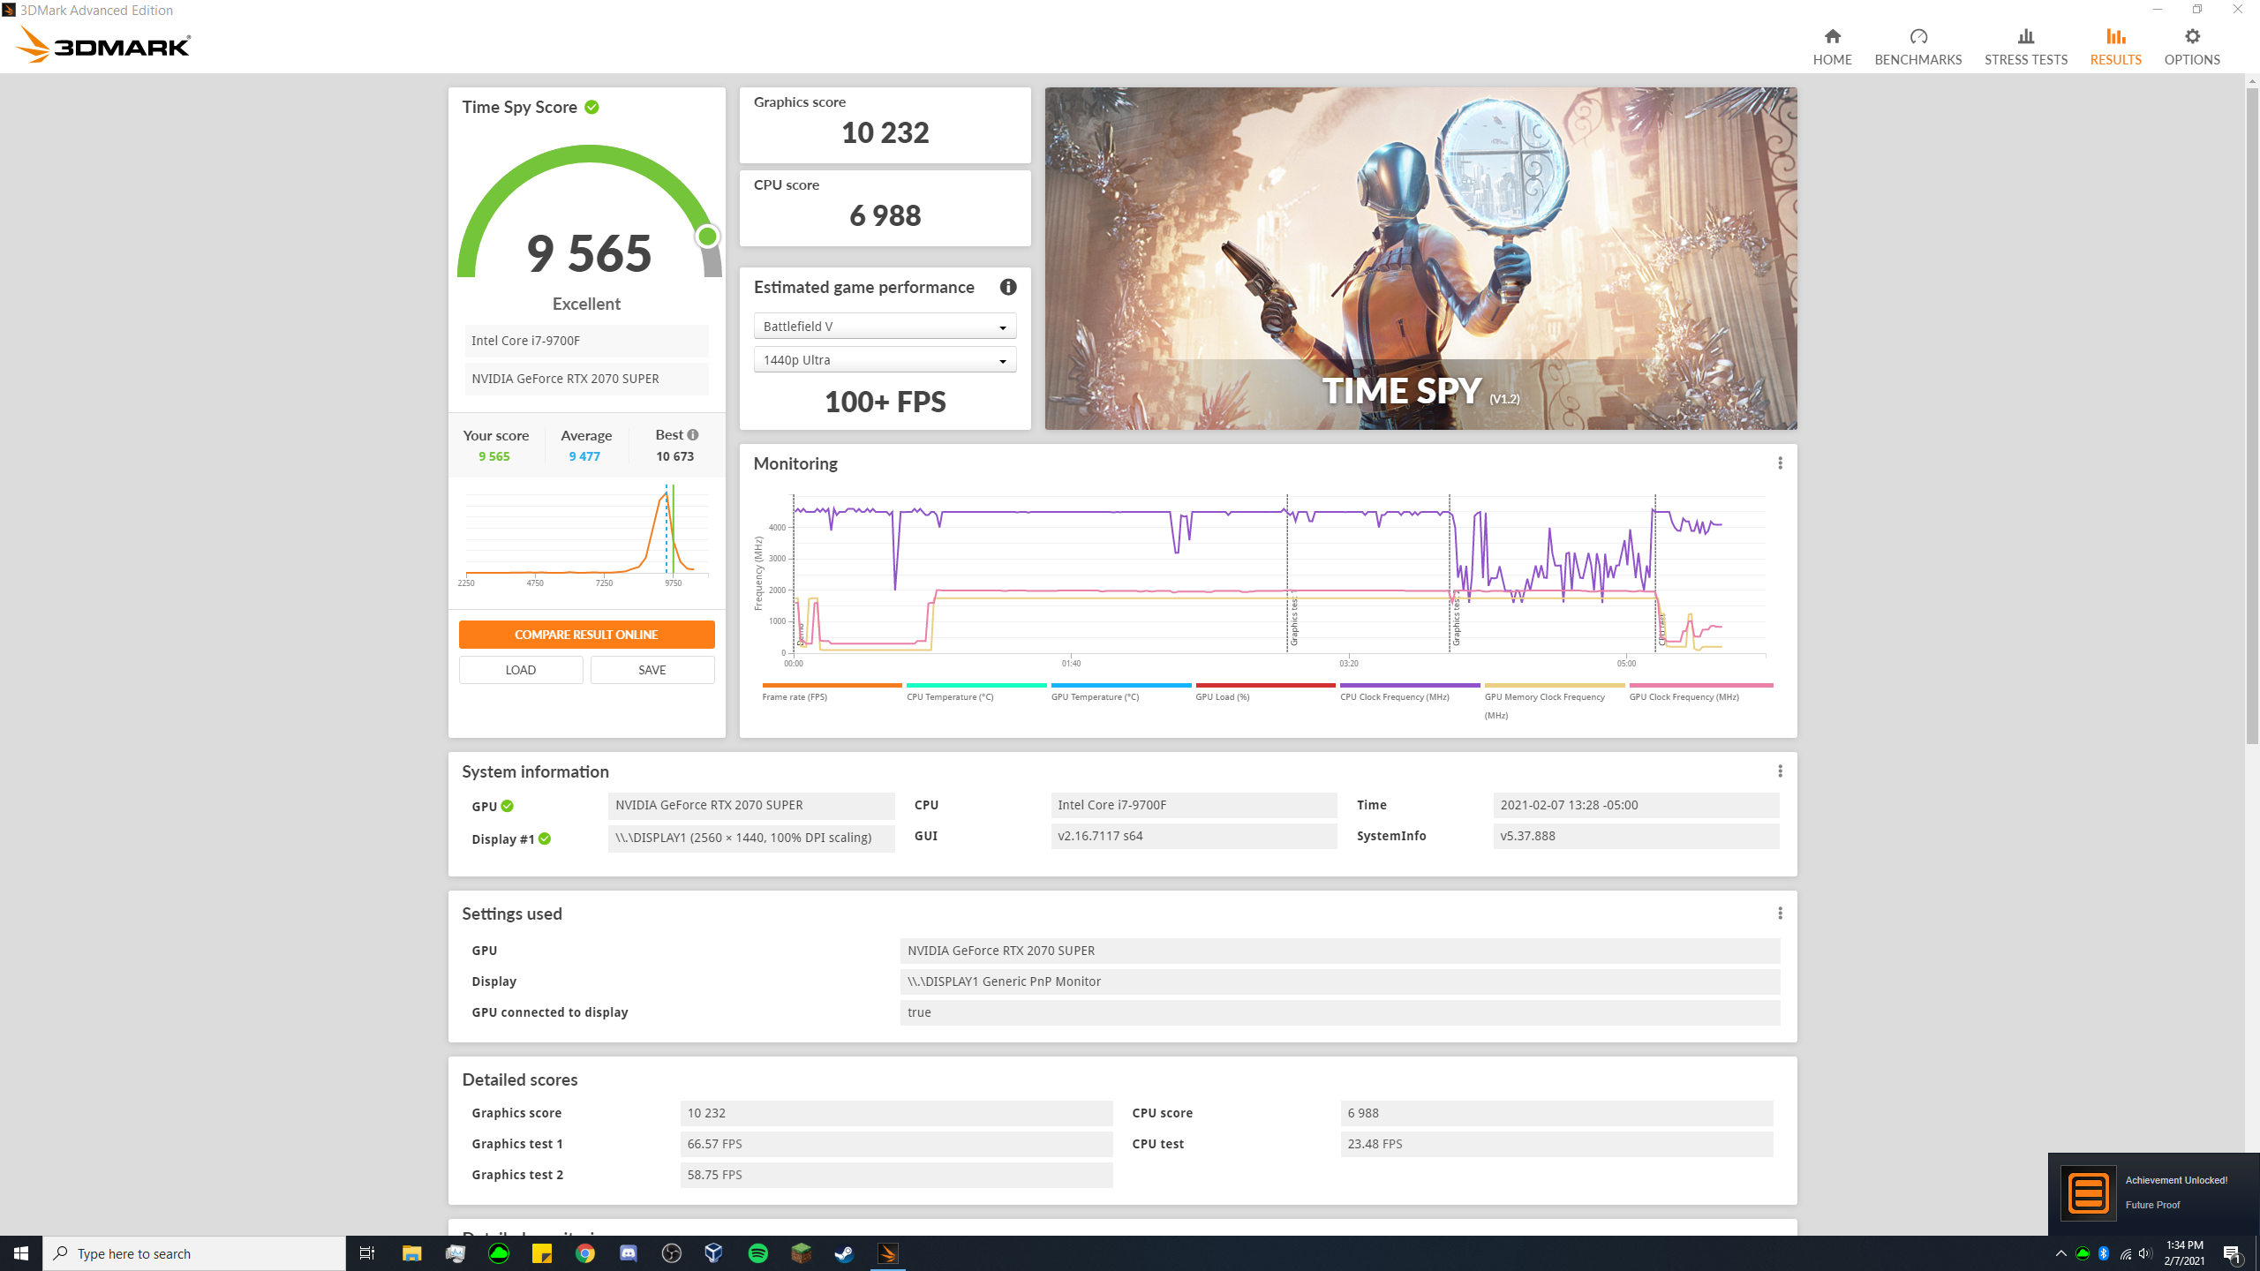This screenshot has height=1271, width=2260.
Task: Click the Average score value 9 477
Action: point(584,456)
